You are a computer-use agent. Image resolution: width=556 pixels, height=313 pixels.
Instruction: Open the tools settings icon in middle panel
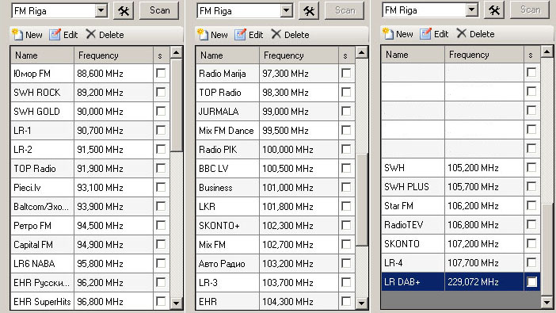[309, 11]
